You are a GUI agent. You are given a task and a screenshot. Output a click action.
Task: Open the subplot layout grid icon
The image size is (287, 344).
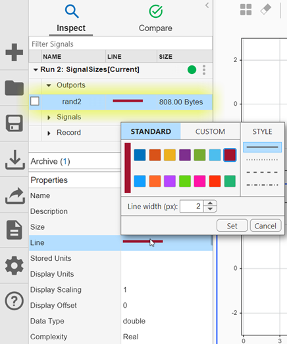246,10
